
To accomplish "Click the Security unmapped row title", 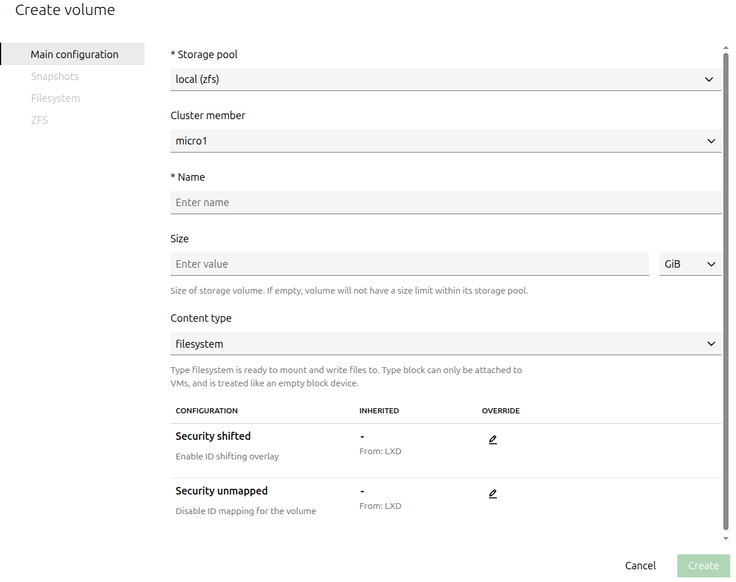I will coord(221,491).
